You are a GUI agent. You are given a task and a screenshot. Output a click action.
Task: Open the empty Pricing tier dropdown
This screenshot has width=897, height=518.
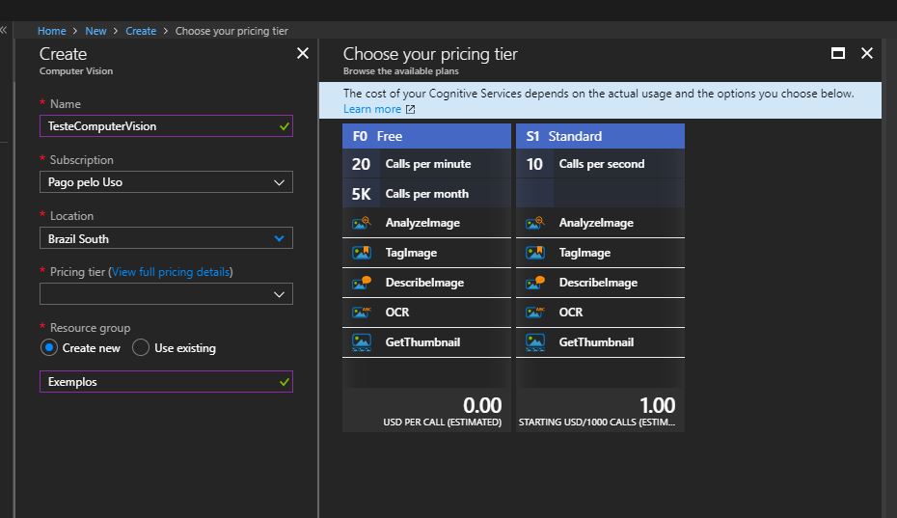click(166, 294)
